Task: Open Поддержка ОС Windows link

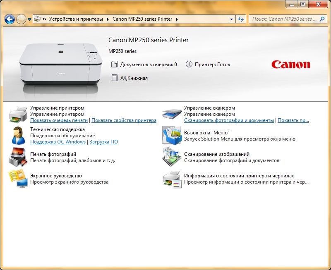Action: click(x=58, y=142)
